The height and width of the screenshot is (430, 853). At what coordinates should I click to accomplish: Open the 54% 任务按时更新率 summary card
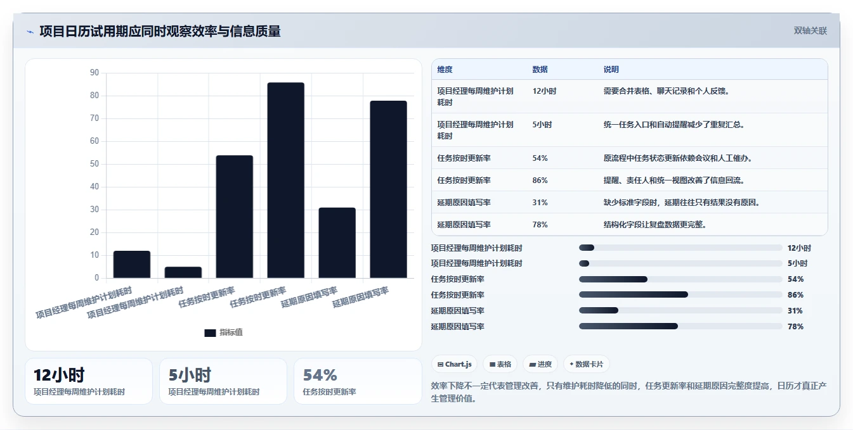pos(358,381)
